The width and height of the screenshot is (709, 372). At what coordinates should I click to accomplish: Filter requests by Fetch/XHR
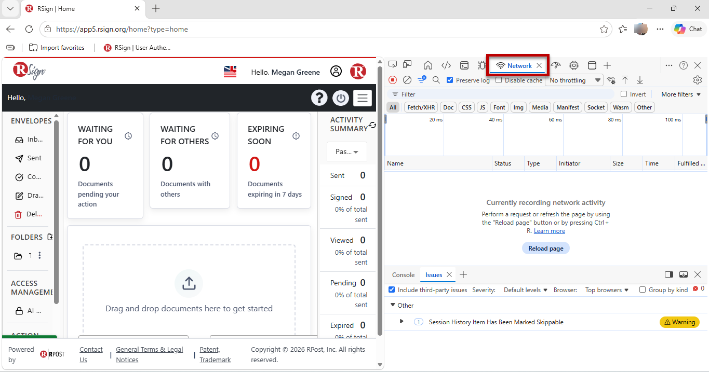[421, 107]
